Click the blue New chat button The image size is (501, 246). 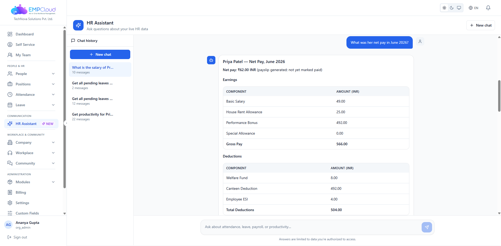coord(100,54)
